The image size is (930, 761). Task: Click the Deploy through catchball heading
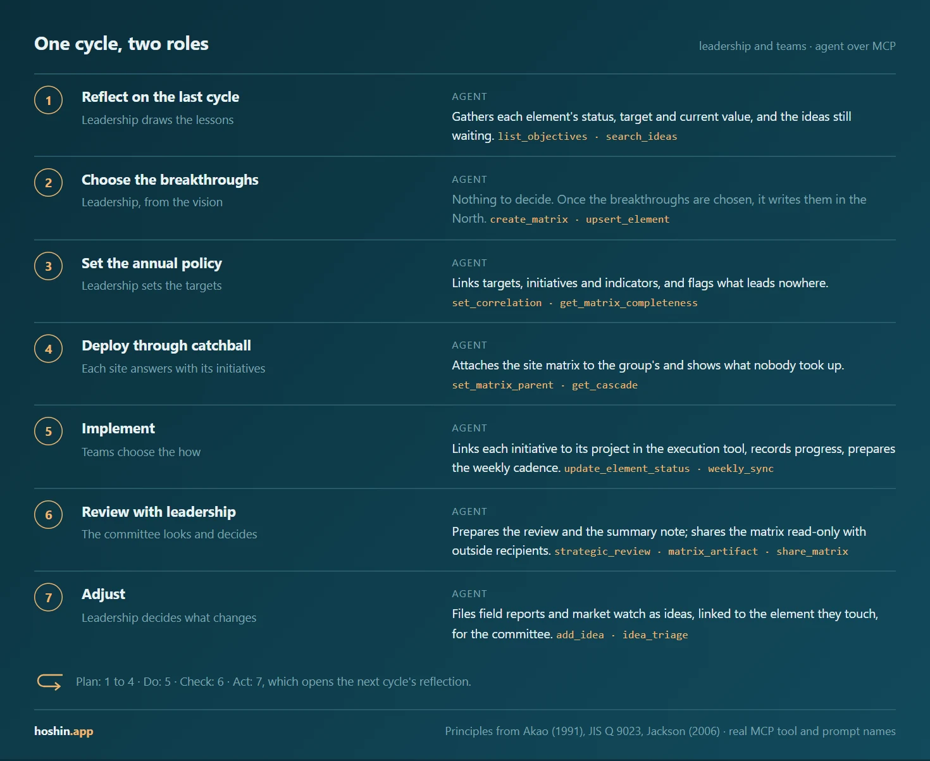coord(166,345)
